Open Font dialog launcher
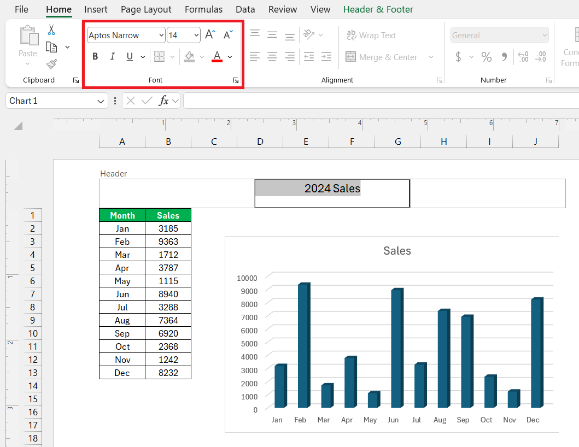The image size is (579, 447). coord(236,80)
